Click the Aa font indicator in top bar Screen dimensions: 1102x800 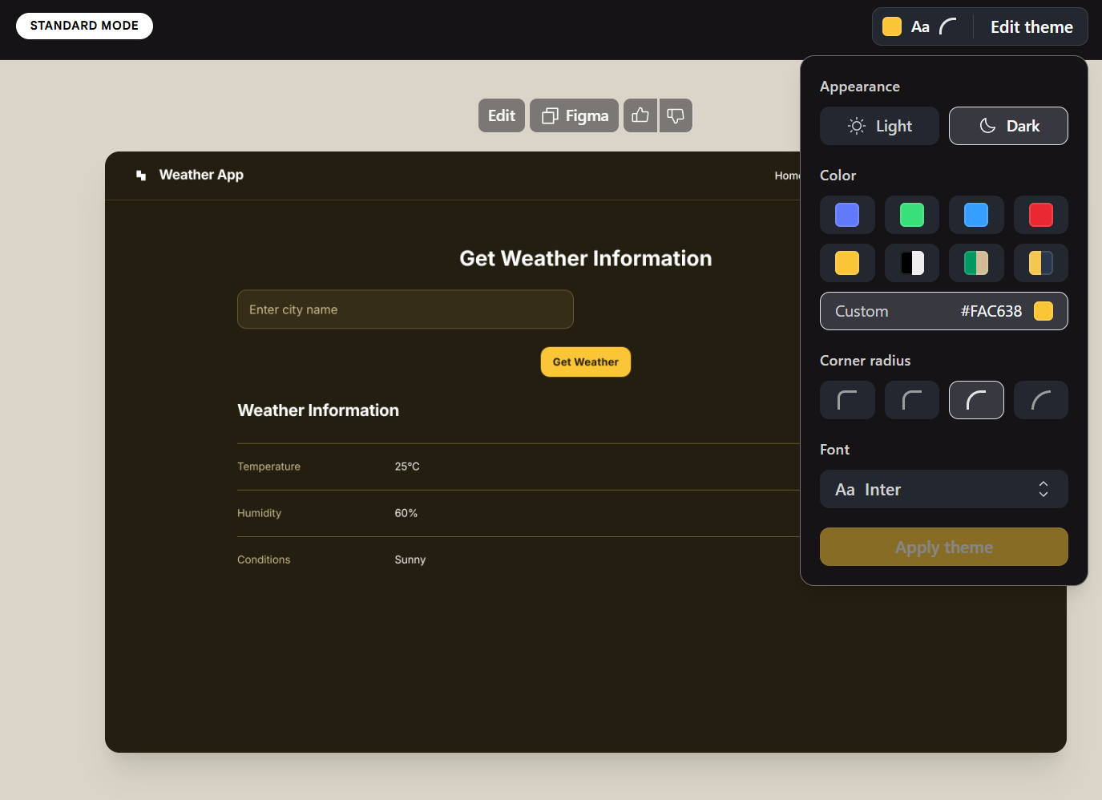click(x=920, y=27)
